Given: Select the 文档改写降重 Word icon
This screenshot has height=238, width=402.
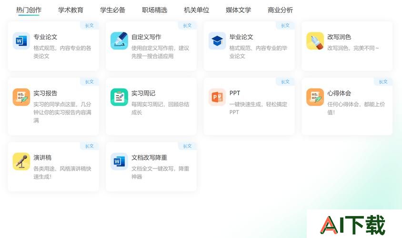Looking at the screenshot, I should [119, 161].
